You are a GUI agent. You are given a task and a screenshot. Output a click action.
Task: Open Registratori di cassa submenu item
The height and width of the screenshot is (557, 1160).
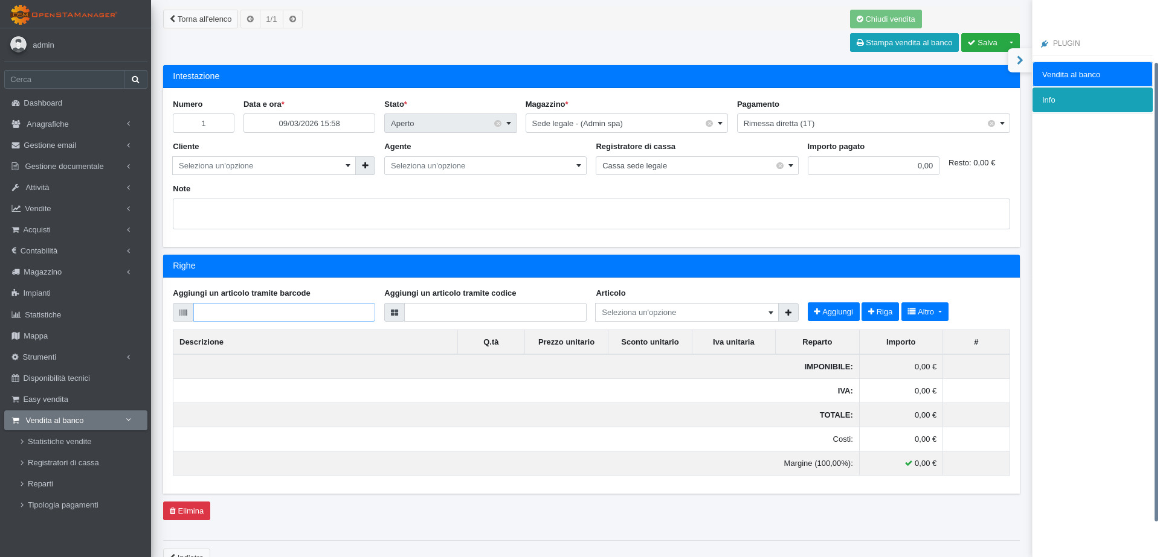[x=63, y=463]
